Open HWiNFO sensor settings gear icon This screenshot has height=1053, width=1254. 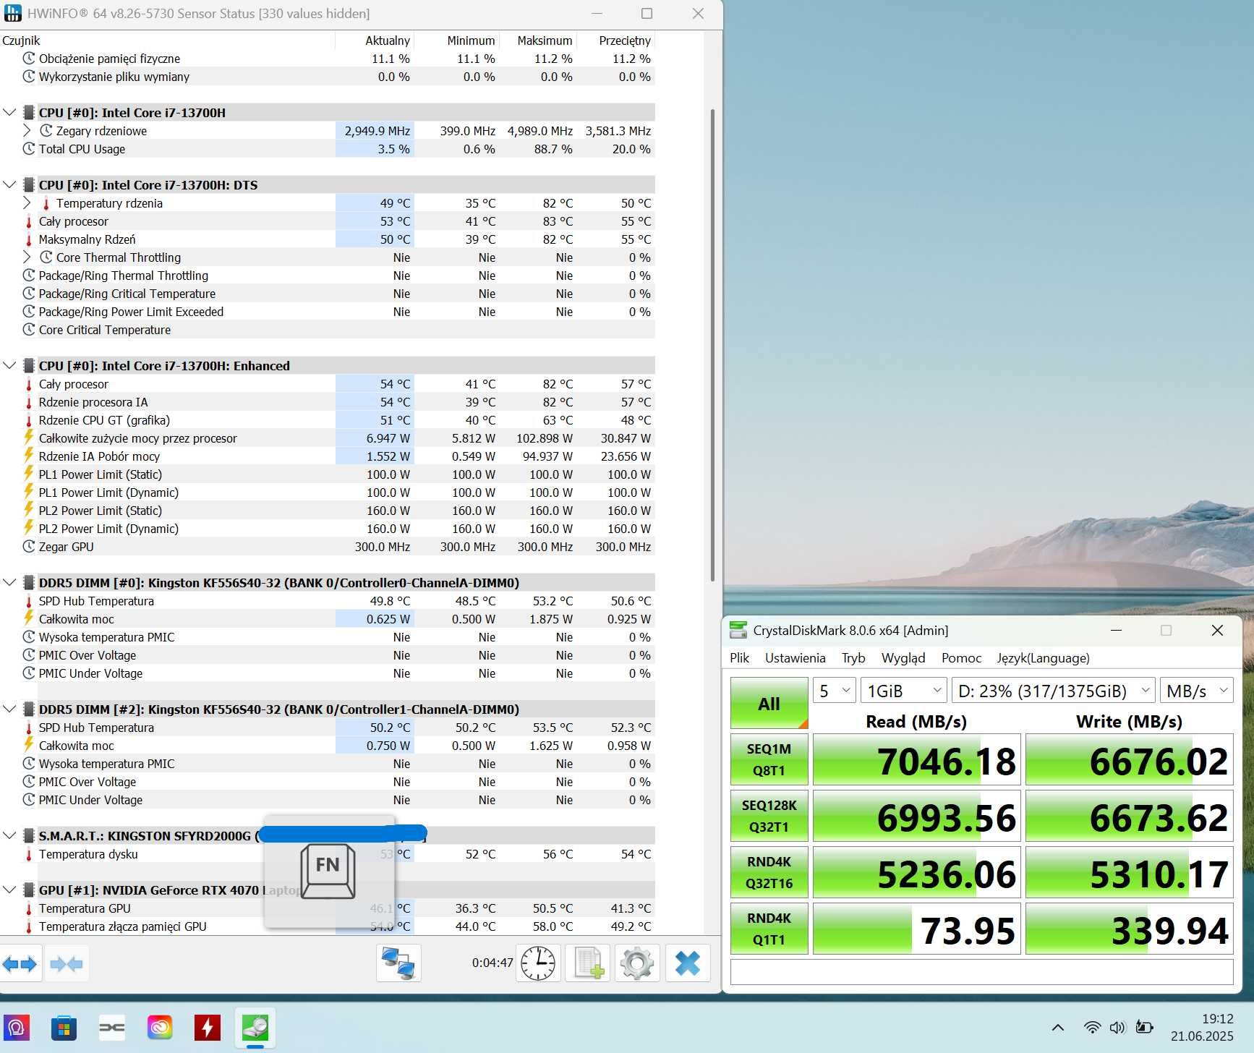point(637,963)
